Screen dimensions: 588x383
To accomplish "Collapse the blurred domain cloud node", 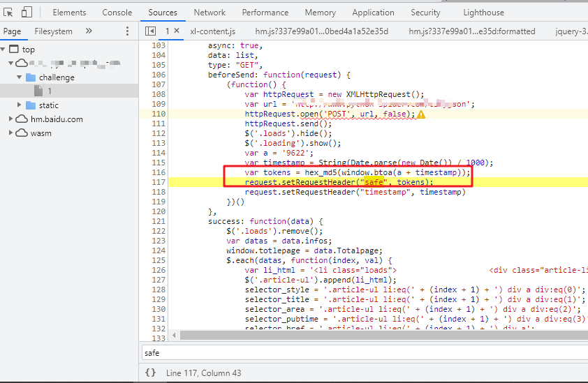I will point(11,63).
